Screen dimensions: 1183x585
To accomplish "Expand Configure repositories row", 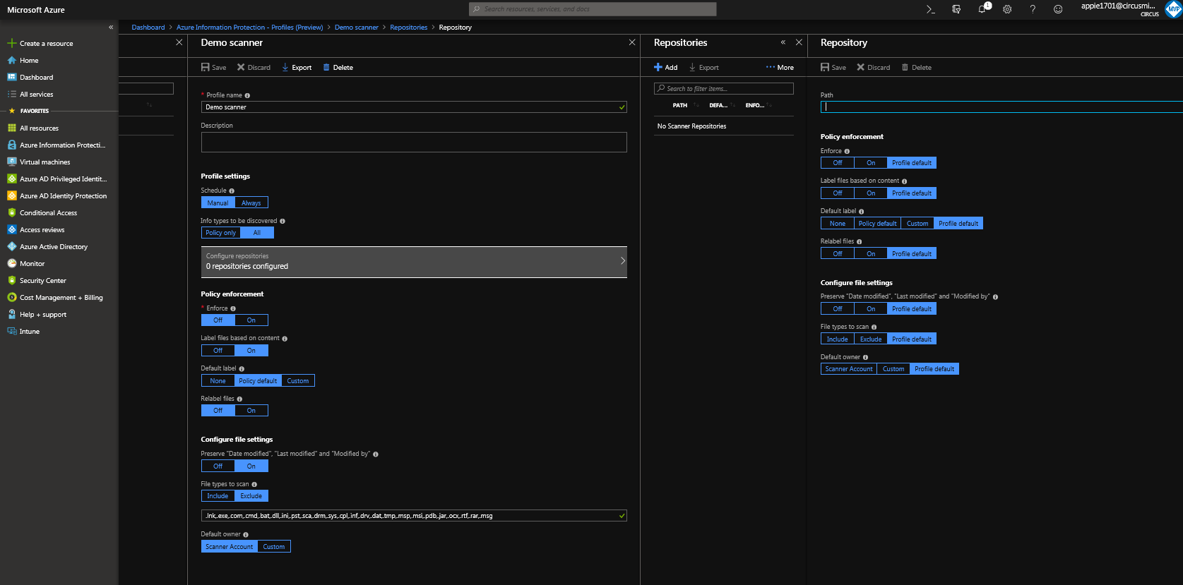I will tap(414, 262).
